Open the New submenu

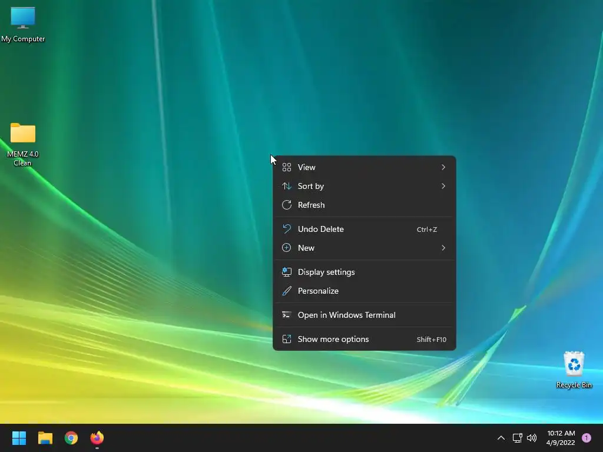pos(364,248)
